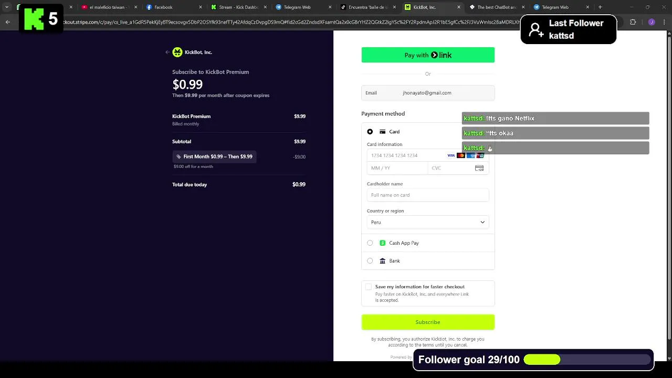Screen dimensions: 672x378
Task: Open the Country or region dropdown showing Peru
Action: [x=428, y=222]
